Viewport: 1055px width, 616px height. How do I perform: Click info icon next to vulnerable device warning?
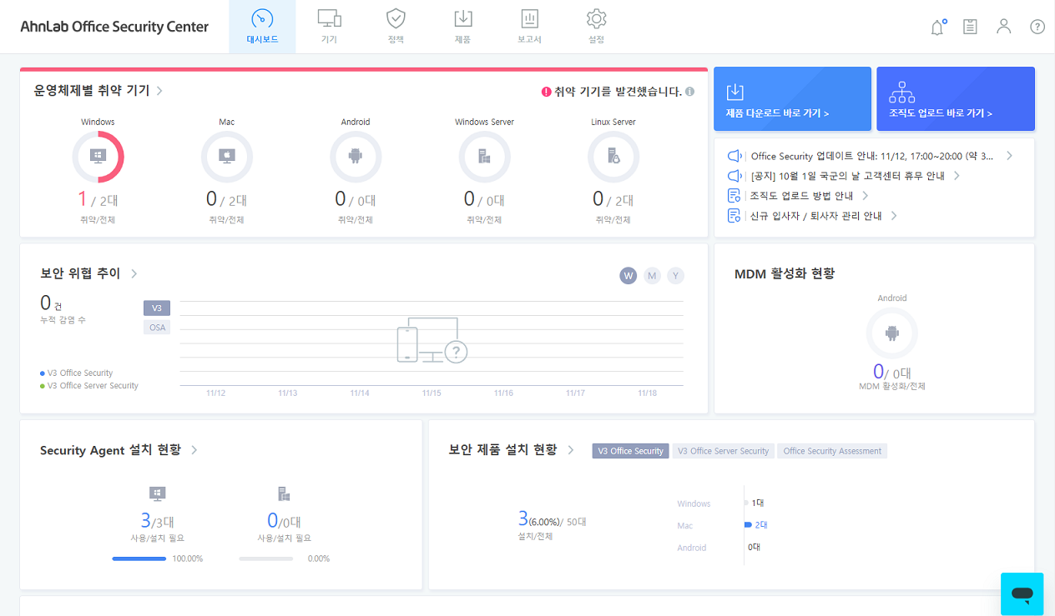click(x=690, y=92)
